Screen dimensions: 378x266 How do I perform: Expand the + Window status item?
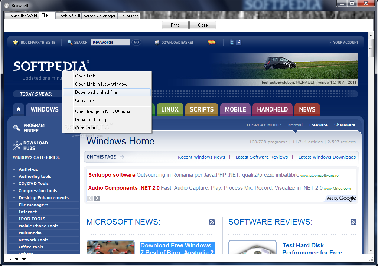pyautogui.click(x=16, y=259)
